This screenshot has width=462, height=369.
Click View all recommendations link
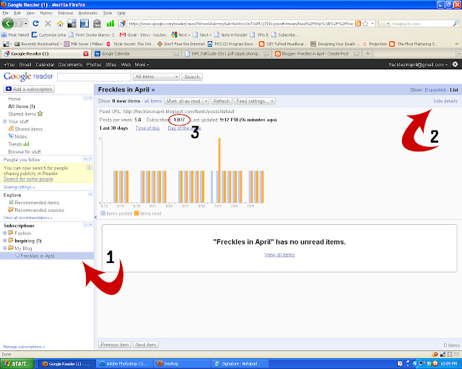pyautogui.click(x=28, y=218)
